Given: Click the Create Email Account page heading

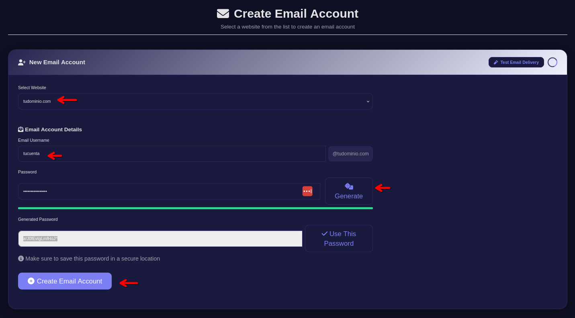Looking at the screenshot, I should tap(296, 14).
